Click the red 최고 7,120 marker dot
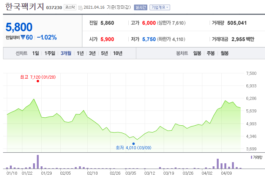265x180 pixels. pyautogui.click(x=38, y=81)
